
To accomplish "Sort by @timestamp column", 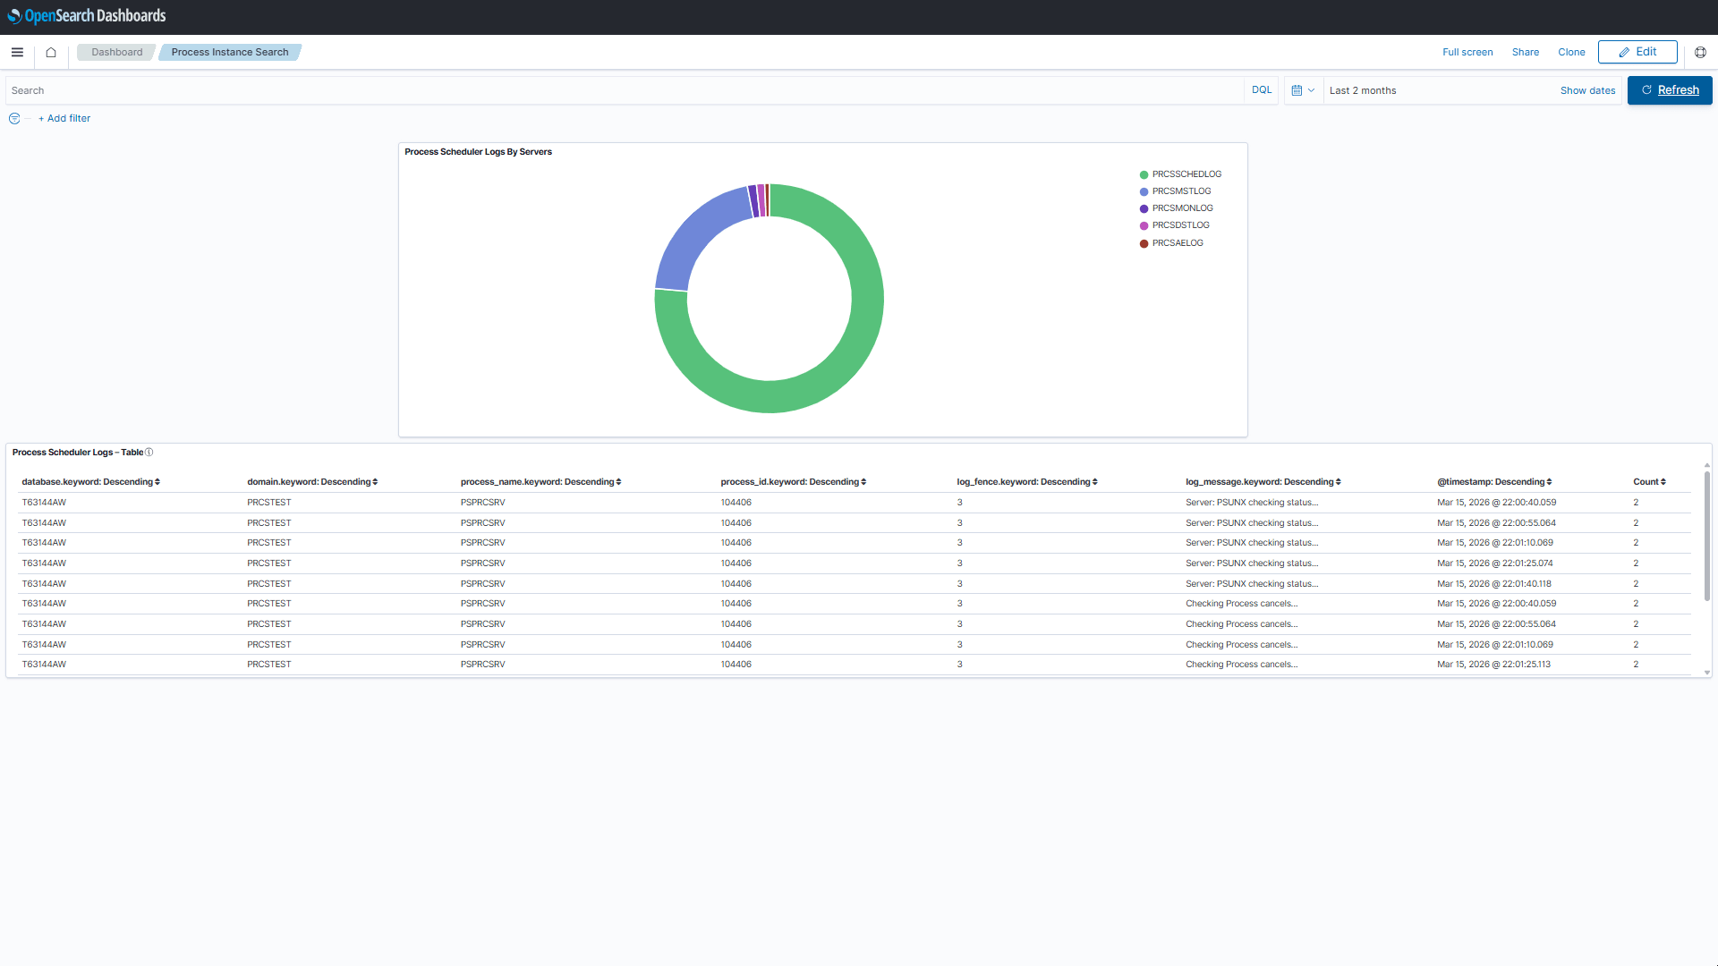I will 1494,482.
